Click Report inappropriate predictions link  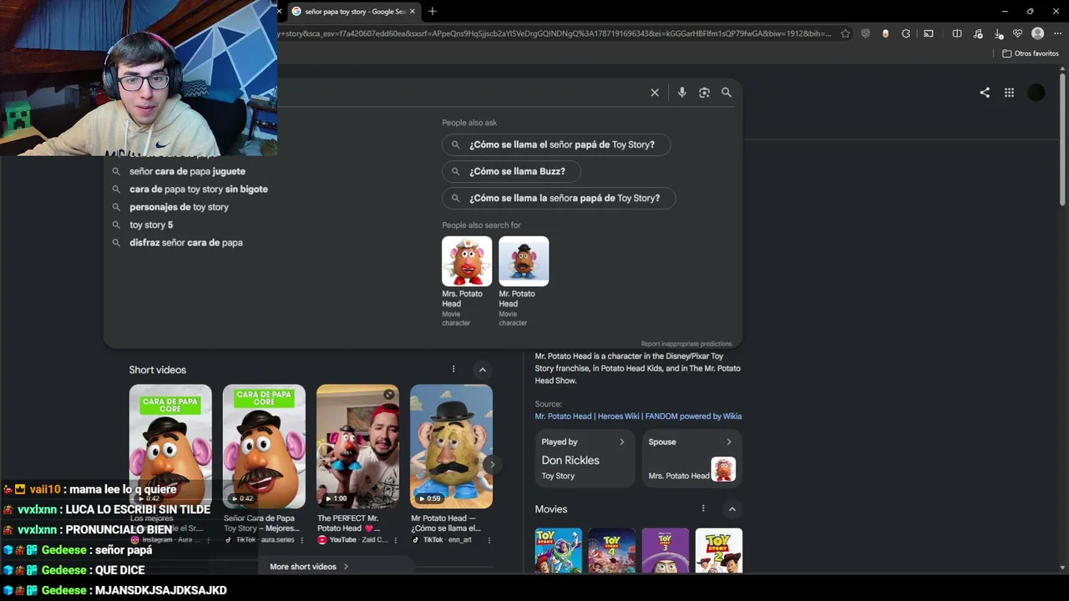[x=686, y=344]
